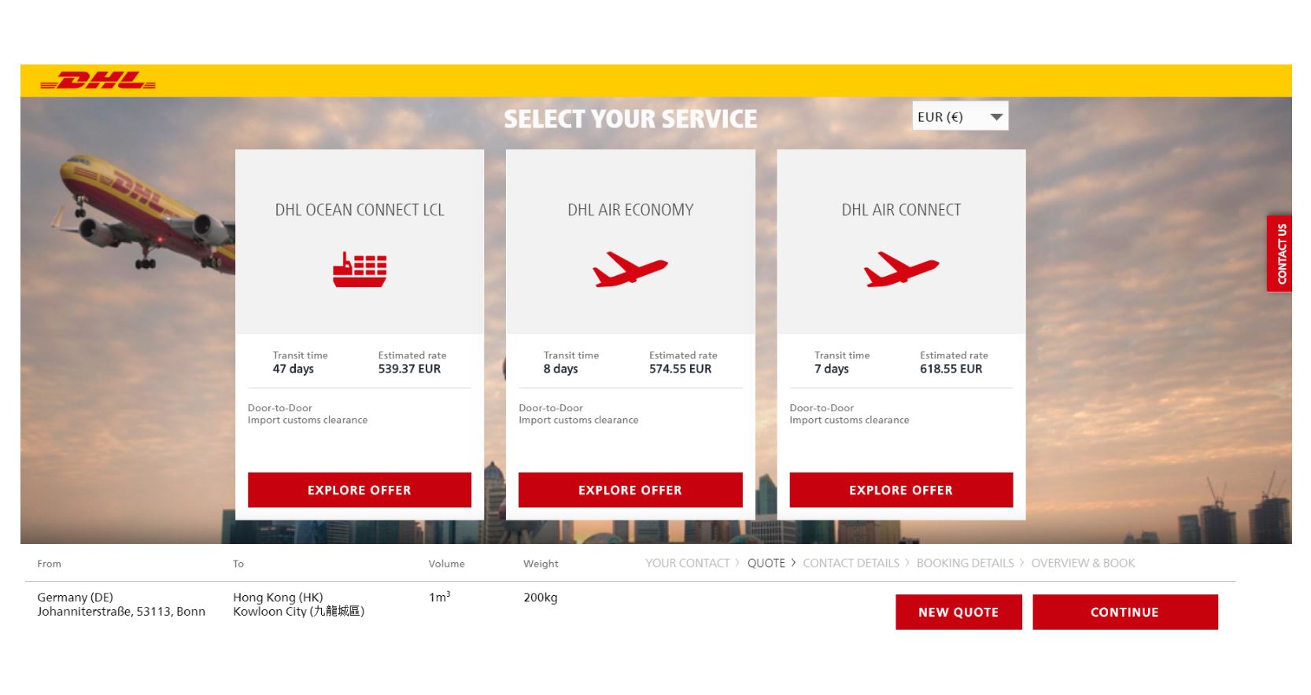Explore offer for DHL Air Connect
The height and width of the screenshot is (695, 1311).
coord(901,490)
